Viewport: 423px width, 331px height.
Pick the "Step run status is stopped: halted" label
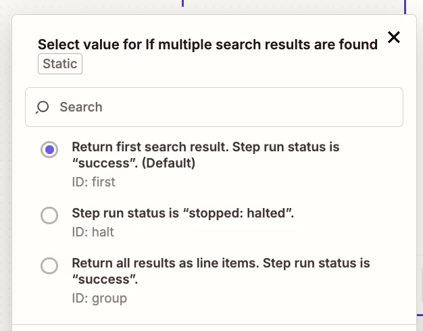coord(183,214)
